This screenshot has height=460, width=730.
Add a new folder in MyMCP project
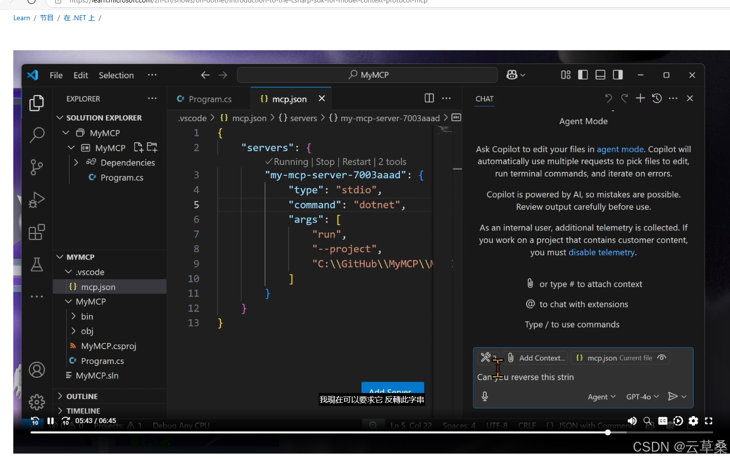(152, 147)
